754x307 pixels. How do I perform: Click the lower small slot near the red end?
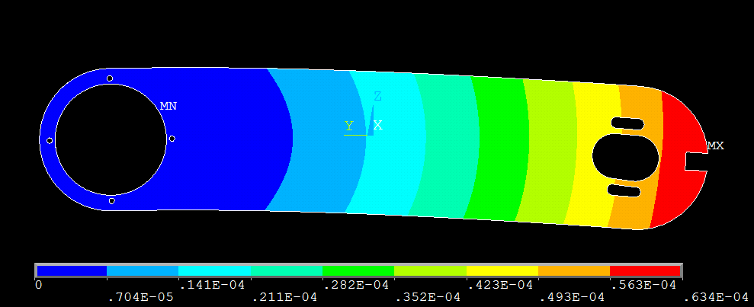coord(624,190)
